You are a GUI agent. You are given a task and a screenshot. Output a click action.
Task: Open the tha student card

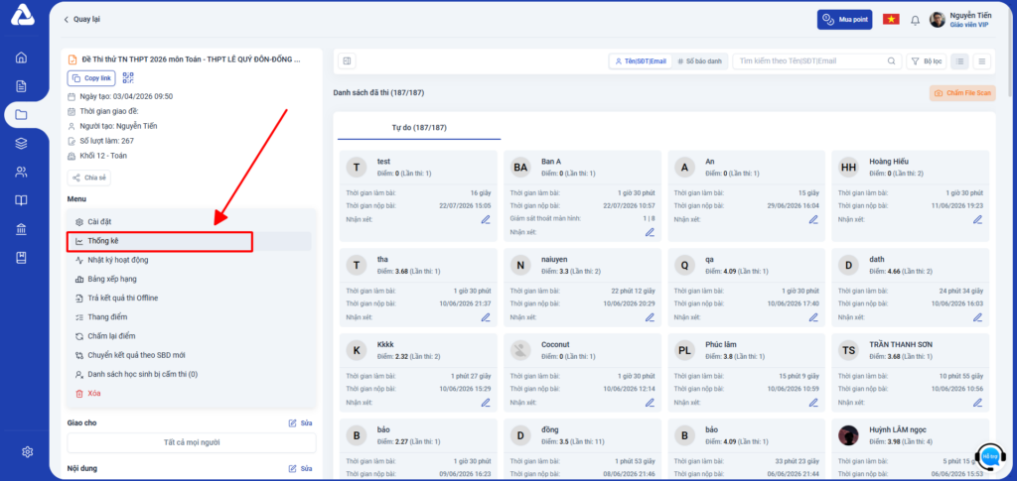418,288
